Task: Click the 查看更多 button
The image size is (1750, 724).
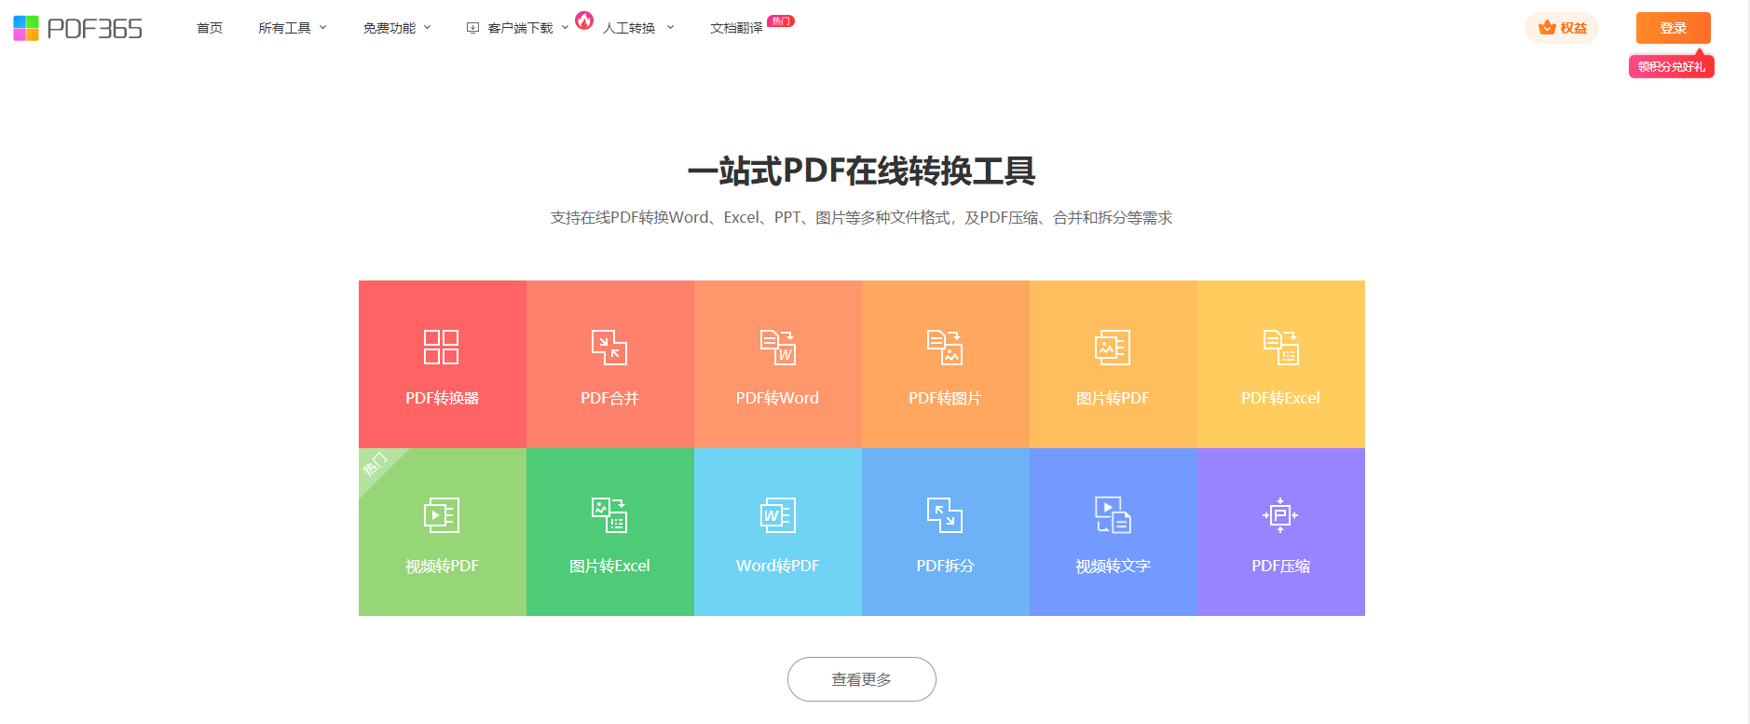Action: click(862, 679)
